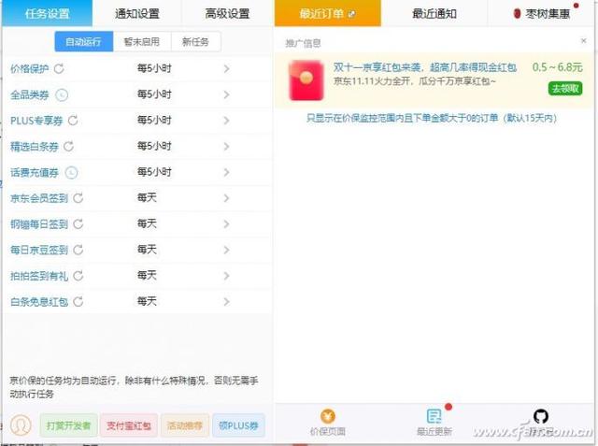Image resolution: width=598 pixels, height=446 pixels.
Task: Open the 最近通知 tab
Action: (434, 13)
